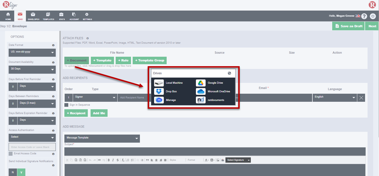The image size is (379, 176).
Task: Center align text in editor
Action: pos(156,160)
